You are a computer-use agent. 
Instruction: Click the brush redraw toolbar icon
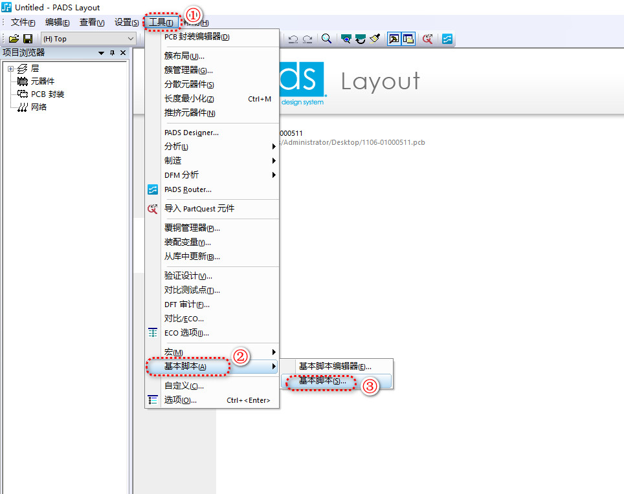375,39
